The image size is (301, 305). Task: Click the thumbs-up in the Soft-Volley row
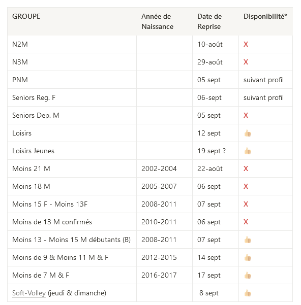[248, 293]
